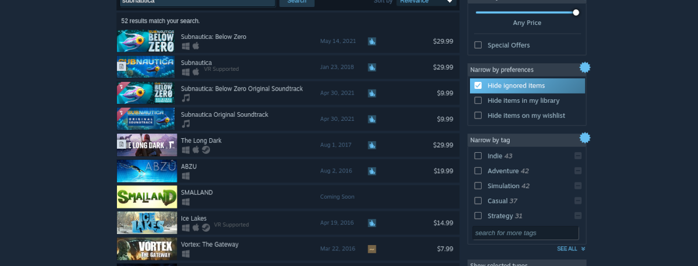The image size is (698, 266).
Task: Click the Windows icon under Subnautica: Below Zero
Action: (186, 46)
